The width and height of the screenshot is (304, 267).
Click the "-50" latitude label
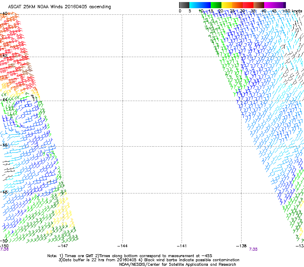[3, 241]
